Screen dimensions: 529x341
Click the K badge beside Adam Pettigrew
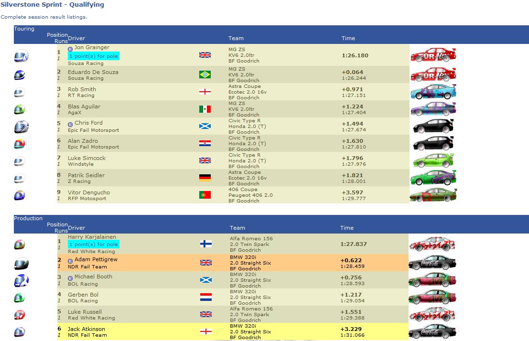click(70, 261)
